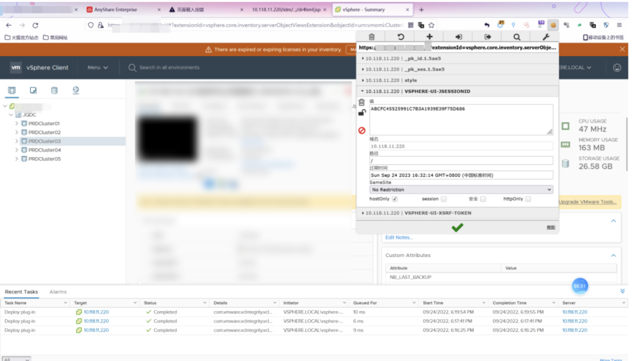Viewport: 638px width, 361px height.
Task: Click the Upgrade VMware Tools link
Action: pyautogui.click(x=587, y=202)
